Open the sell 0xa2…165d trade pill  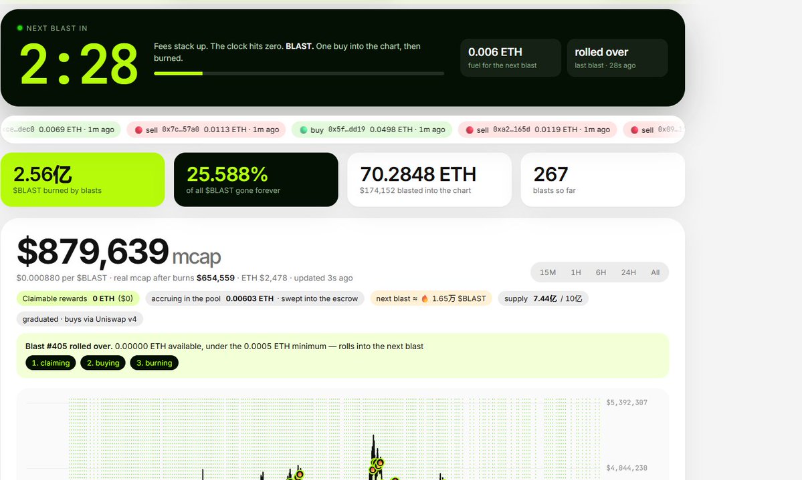point(538,130)
